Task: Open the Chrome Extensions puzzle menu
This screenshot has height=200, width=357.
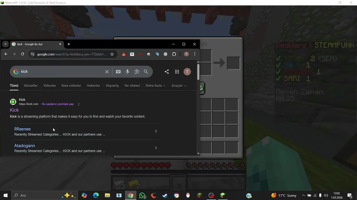Action: click(174, 54)
